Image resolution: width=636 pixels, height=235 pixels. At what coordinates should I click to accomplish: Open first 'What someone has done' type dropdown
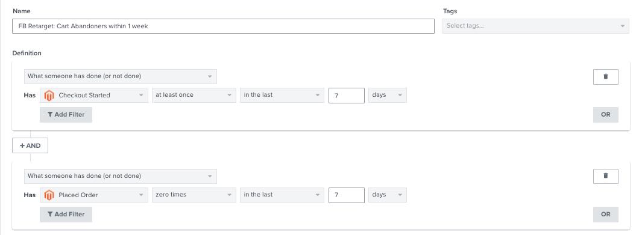[x=121, y=76]
